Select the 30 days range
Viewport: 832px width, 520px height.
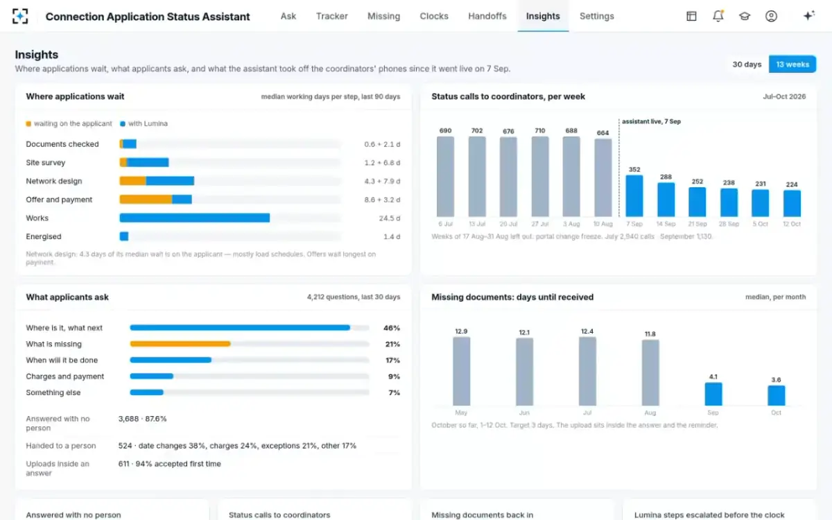pos(747,64)
